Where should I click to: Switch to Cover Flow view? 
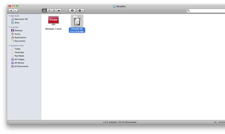coord(59,10)
